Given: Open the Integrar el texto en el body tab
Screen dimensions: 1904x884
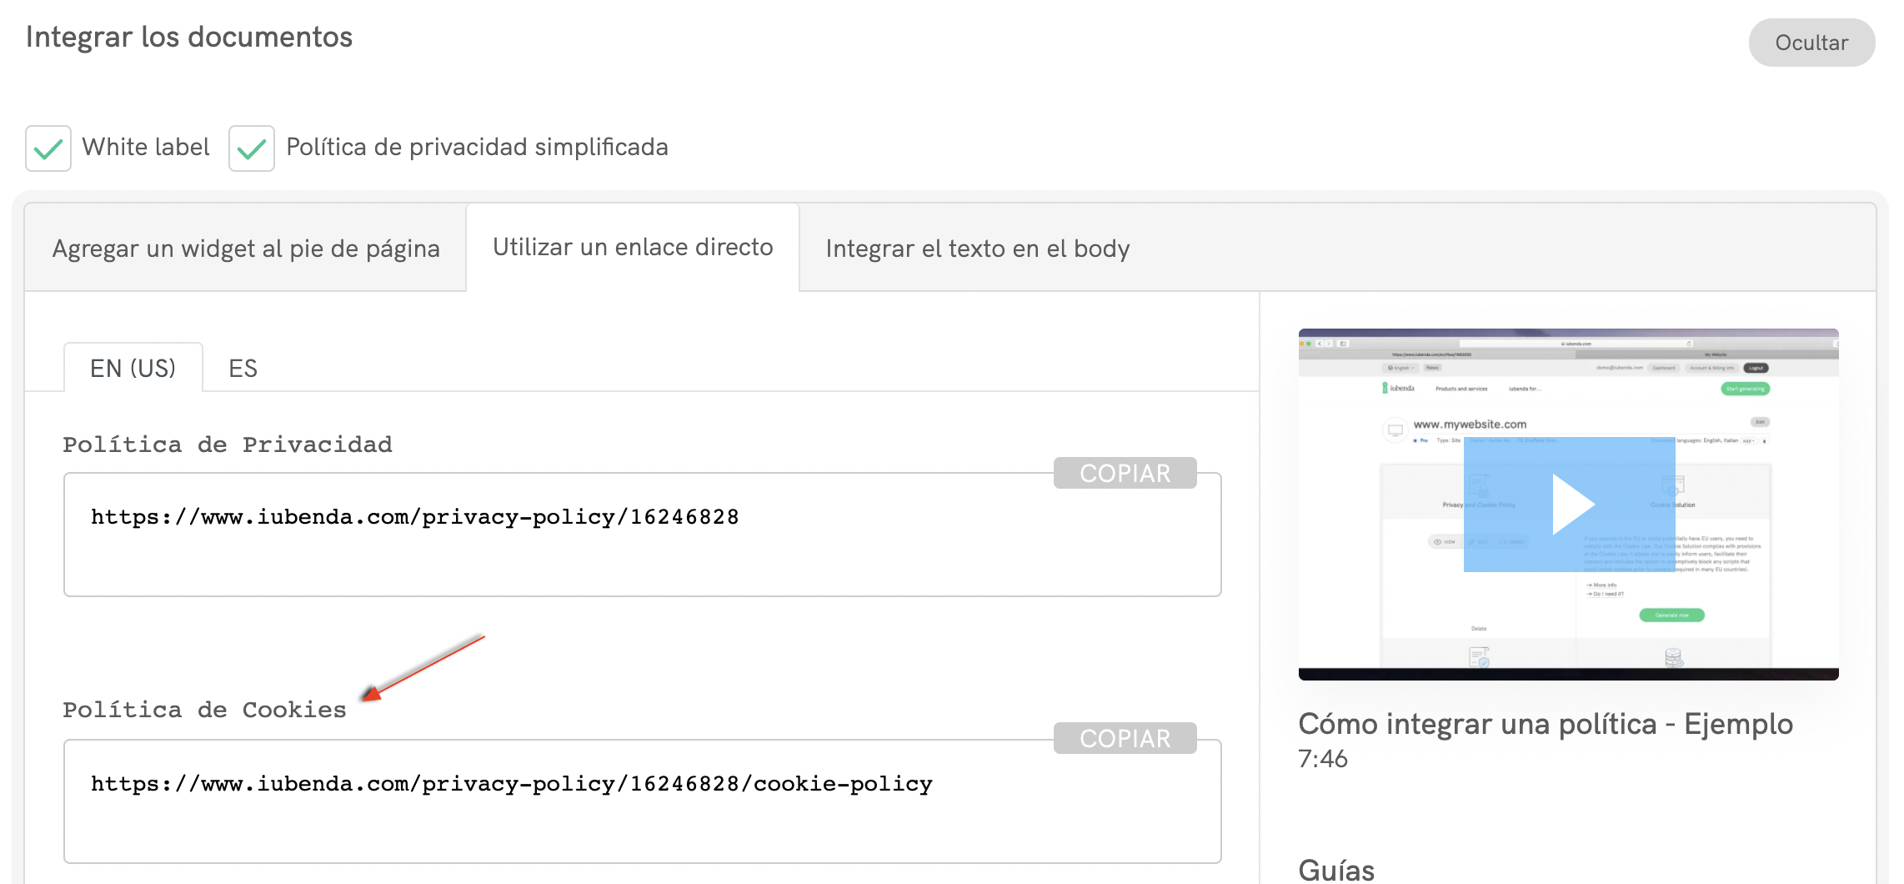Looking at the screenshot, I should coord(977,249).
